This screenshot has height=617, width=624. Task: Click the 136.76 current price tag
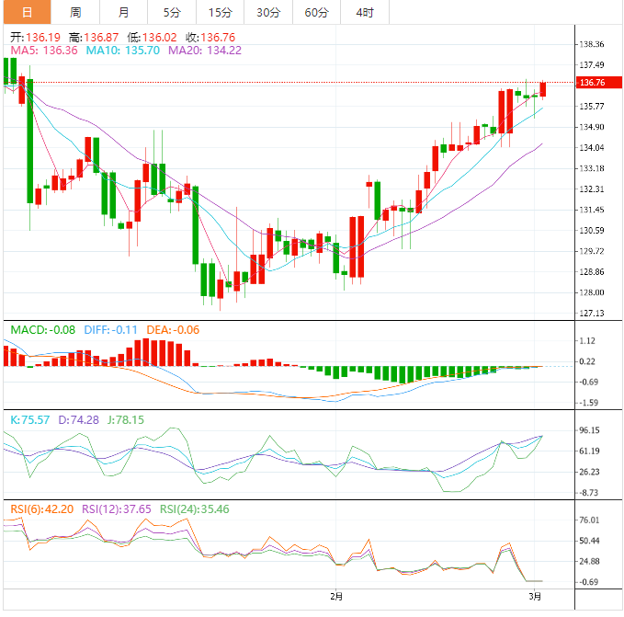pyautogui.click(x=591, y=83)
